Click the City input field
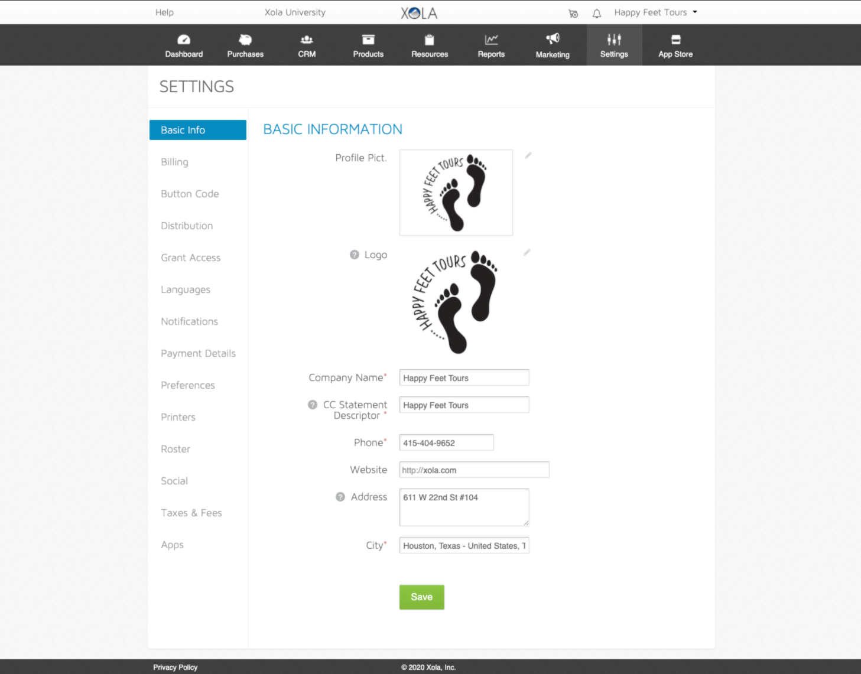The width and height of the screenshot is (861, 674). pyautogui.click(x=464, y=545)
